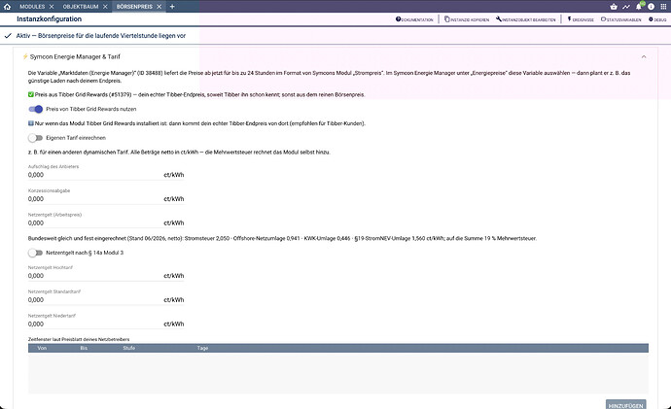
Task: Click the Tage column header
Action: point(203,349)
